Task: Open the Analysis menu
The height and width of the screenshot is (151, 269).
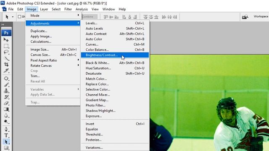Action: [82, 9]
